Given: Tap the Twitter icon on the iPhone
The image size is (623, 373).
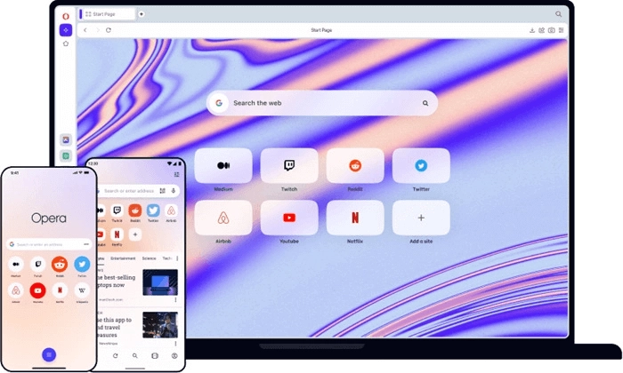Looking at the screenshot, I should (82, 264).
